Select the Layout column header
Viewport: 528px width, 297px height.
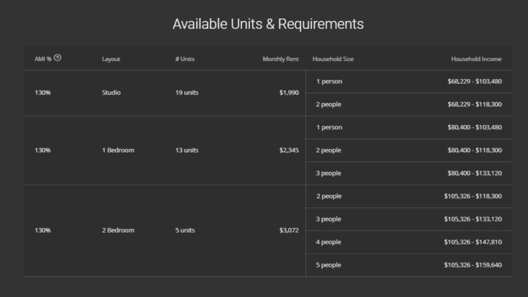tap(111, 59)
